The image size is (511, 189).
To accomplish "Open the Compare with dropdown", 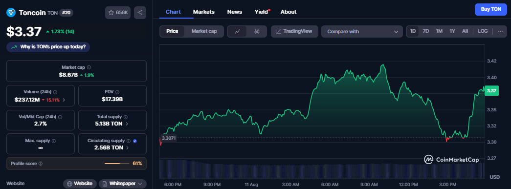I will (362, 32).
